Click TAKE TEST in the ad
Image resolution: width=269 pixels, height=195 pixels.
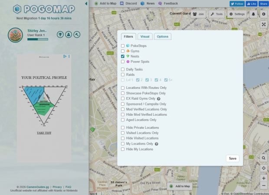[44, 133]
